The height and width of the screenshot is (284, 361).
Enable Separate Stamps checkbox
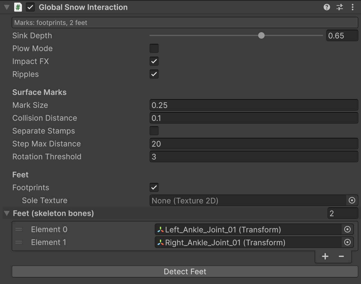click(x=154, y=131)
